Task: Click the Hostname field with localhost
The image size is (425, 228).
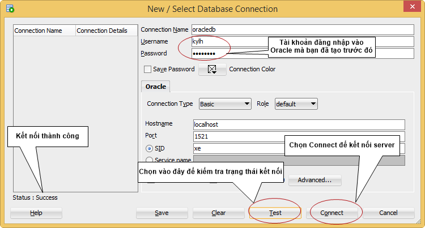Action: pyautogui.click(x=299, y=124)
